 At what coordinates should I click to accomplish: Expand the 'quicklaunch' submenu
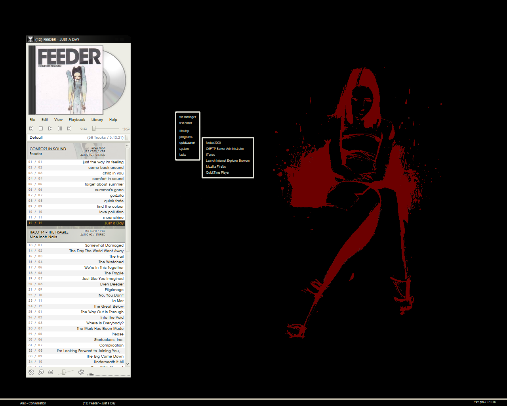pos(187,143)
